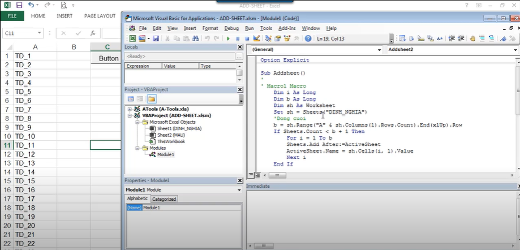Image resolution: width=520 pixels, height=250 pixels.
Task: Click the Insert Function fx icon in Excel
Action: click(93, 33)
